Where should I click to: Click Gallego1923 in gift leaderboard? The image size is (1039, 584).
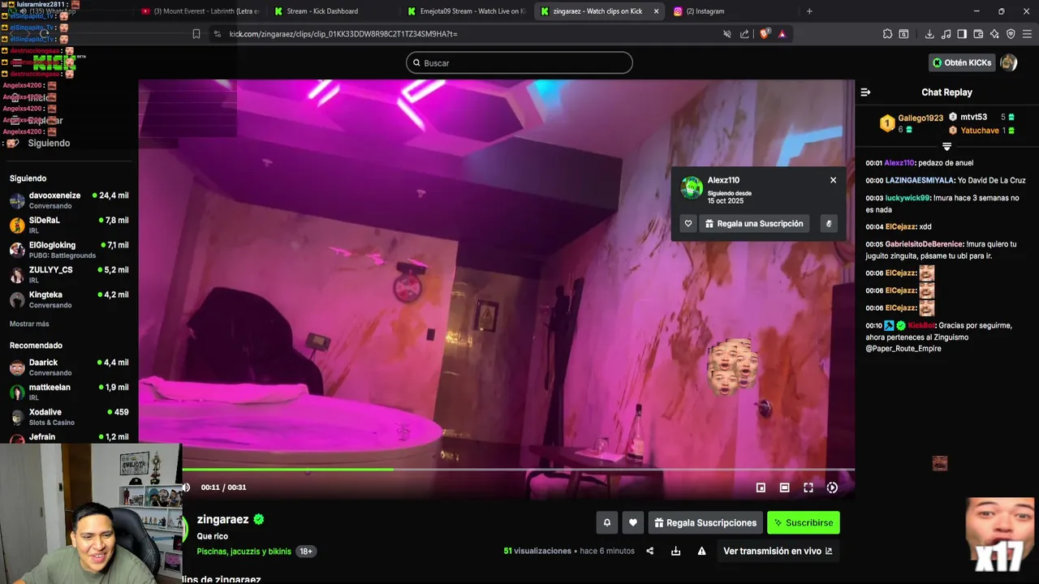920,118
